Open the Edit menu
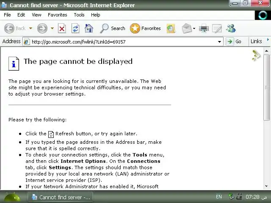This screenshot has height=203, width=271. point(21,15)
